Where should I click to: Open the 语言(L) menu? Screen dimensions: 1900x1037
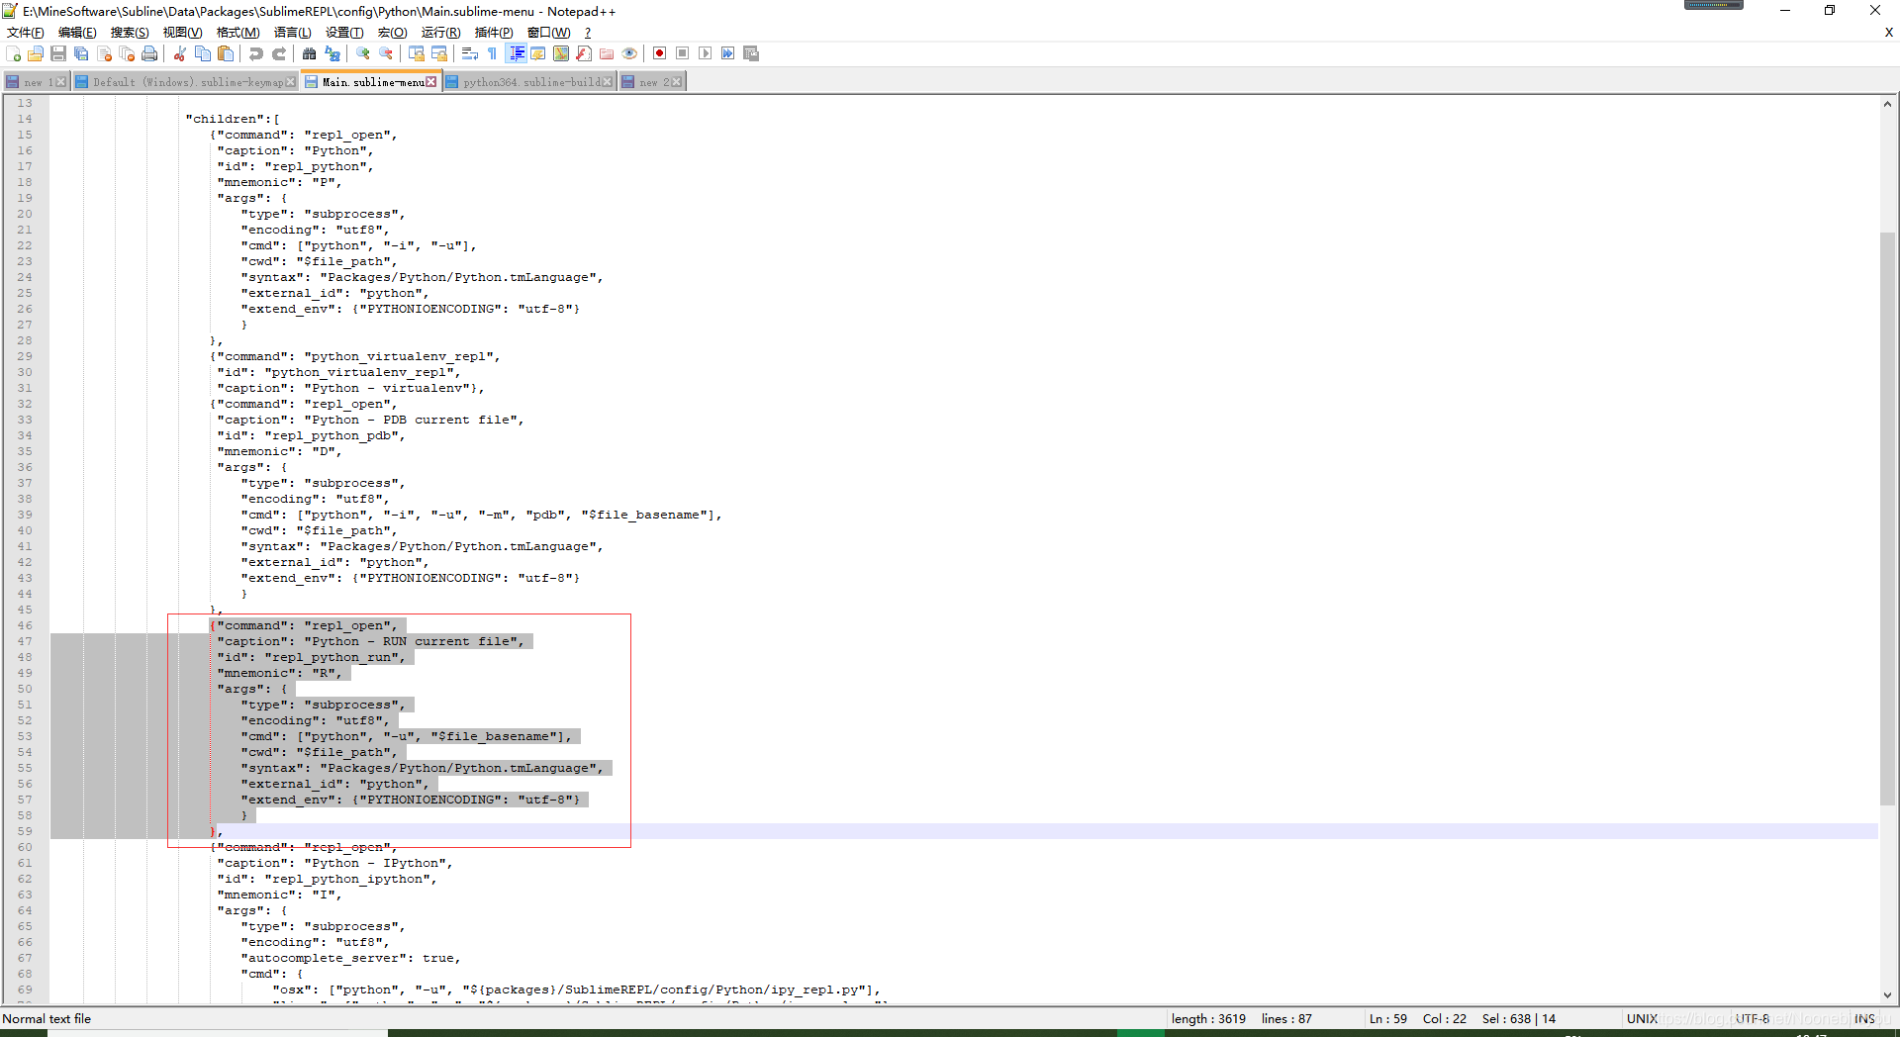[292, 33]
